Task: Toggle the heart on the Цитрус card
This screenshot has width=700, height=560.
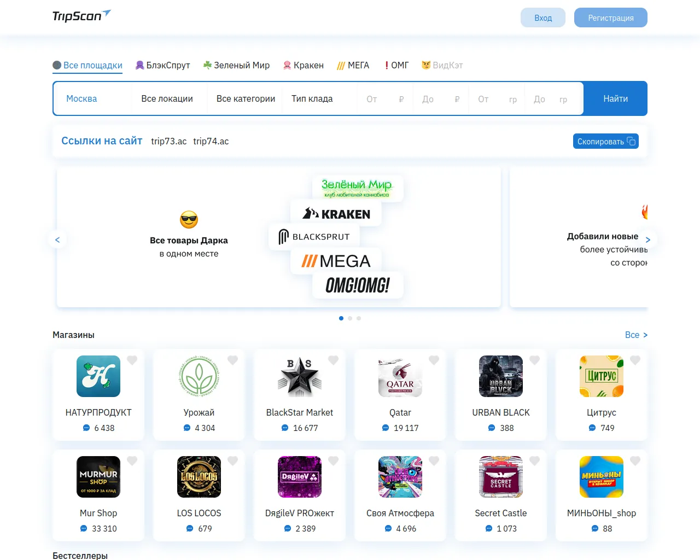Action: 635,360
